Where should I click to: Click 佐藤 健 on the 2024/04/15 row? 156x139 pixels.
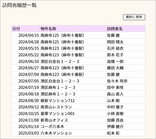113,36
